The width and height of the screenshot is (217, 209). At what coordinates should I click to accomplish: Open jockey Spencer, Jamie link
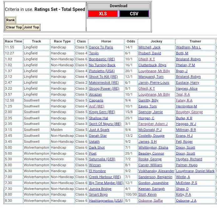tap(151, 112)
